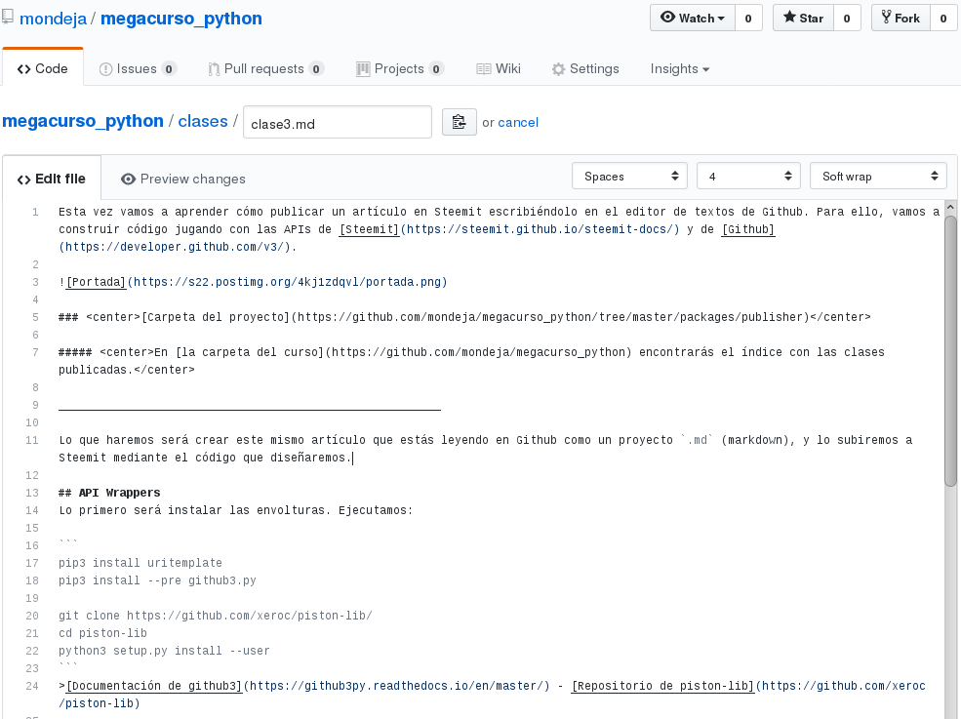Click the '[Documentación de github3]' text
This screenshot has width=961, height=719.
tap(154, 686)
